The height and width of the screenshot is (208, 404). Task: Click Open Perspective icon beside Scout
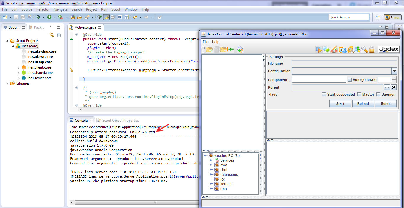[378, 17]
